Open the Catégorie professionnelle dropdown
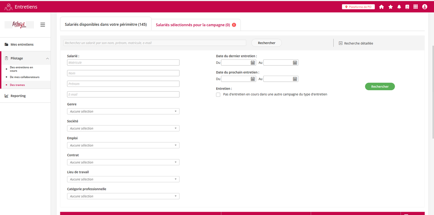 [x=123, y=196]
